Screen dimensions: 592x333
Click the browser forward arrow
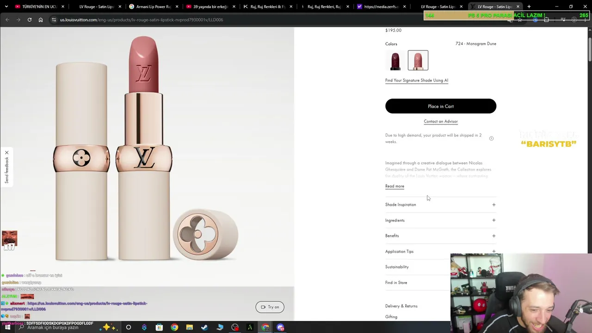pyautogui.click(x=18, y=20)
